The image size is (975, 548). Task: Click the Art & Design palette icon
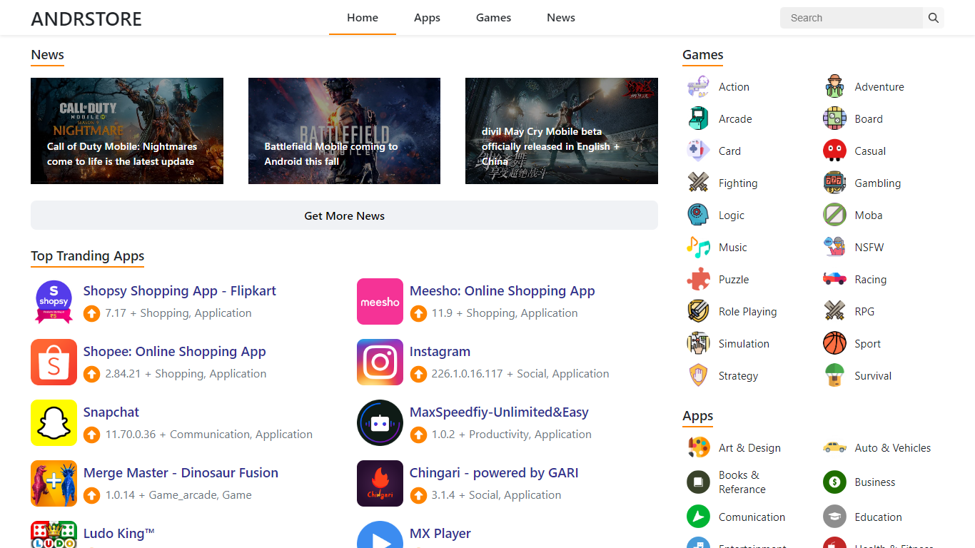[x=698, y=447]
